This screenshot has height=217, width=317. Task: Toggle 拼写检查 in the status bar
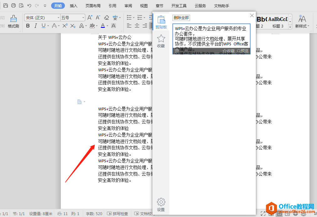118,214
